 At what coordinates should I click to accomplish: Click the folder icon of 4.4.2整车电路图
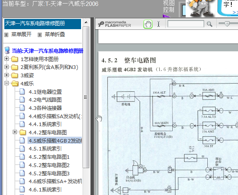23,132
